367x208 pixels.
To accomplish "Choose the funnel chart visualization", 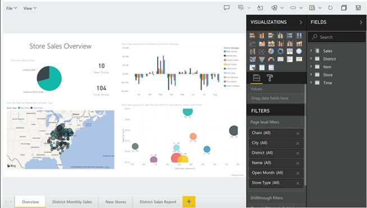I will (x=262, y=59).
